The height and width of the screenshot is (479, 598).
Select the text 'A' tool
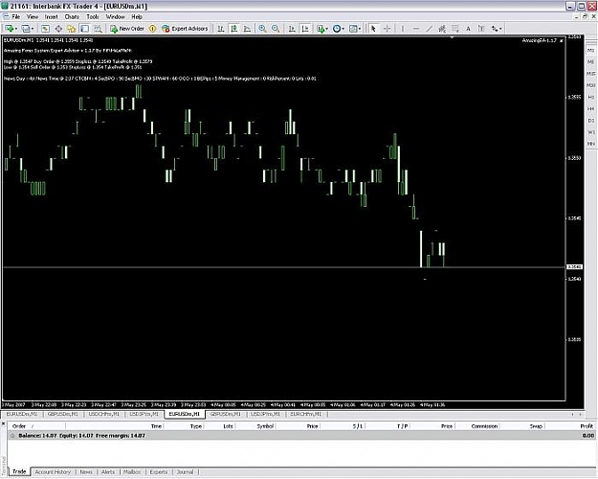[x=468, y=29]
